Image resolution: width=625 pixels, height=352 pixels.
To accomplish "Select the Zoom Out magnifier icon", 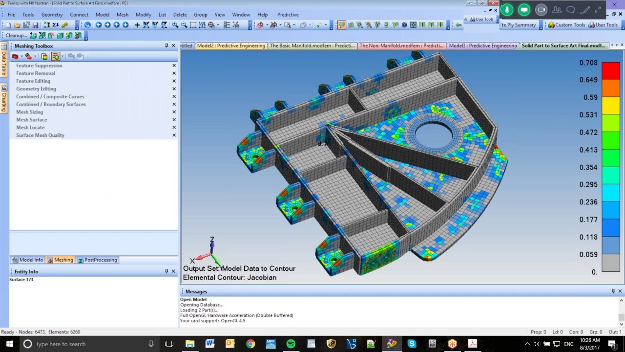I will [184, 25].
